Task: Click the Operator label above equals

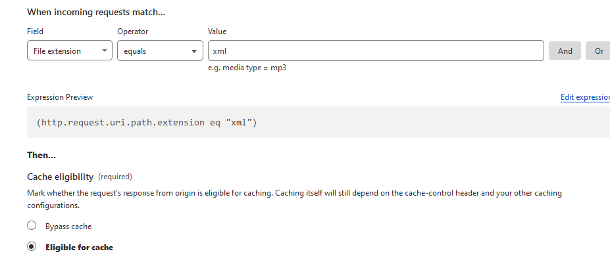Action: tap(133, 32)
